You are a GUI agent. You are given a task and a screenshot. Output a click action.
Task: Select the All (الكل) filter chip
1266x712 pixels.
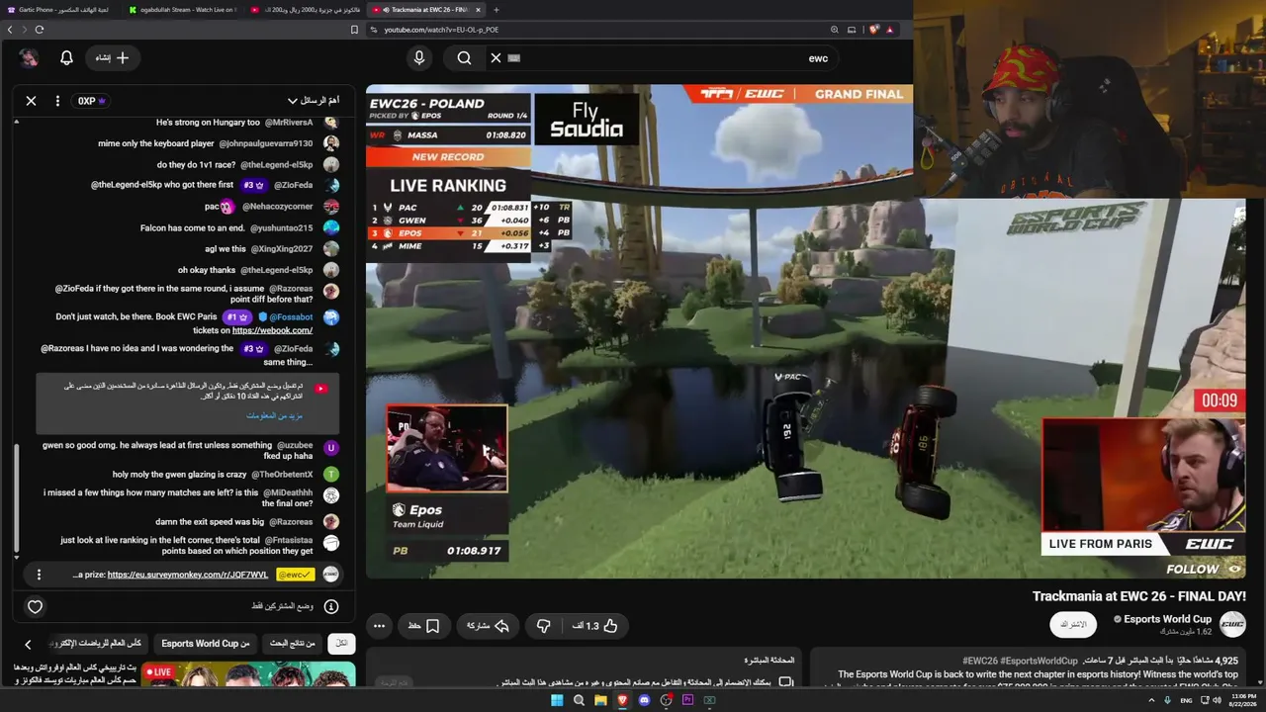coord(342,644)
